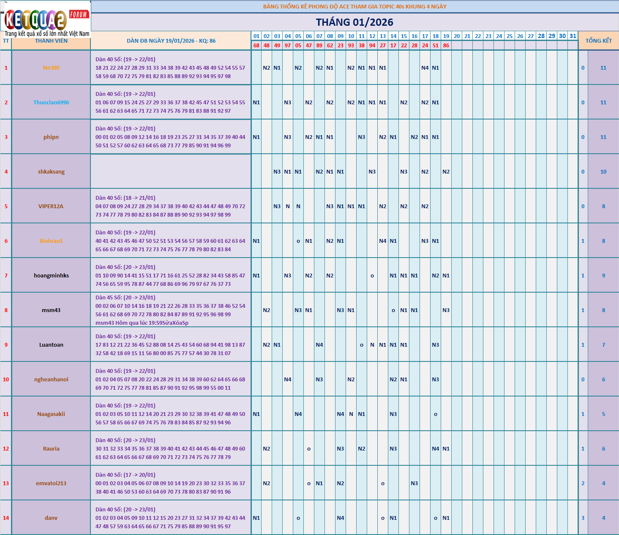Select member name 'emvatoi213'

pos(51,483)
